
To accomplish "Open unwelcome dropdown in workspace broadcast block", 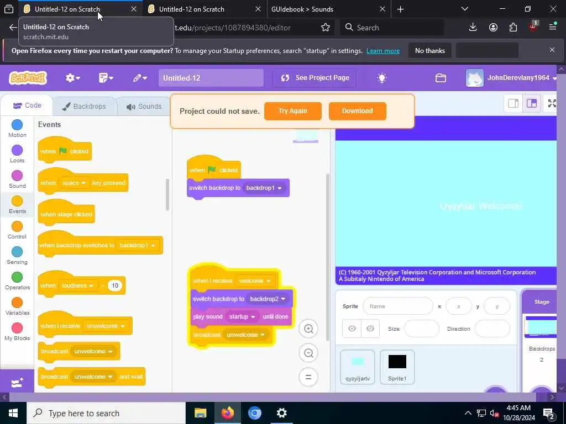I will [245, 335].
